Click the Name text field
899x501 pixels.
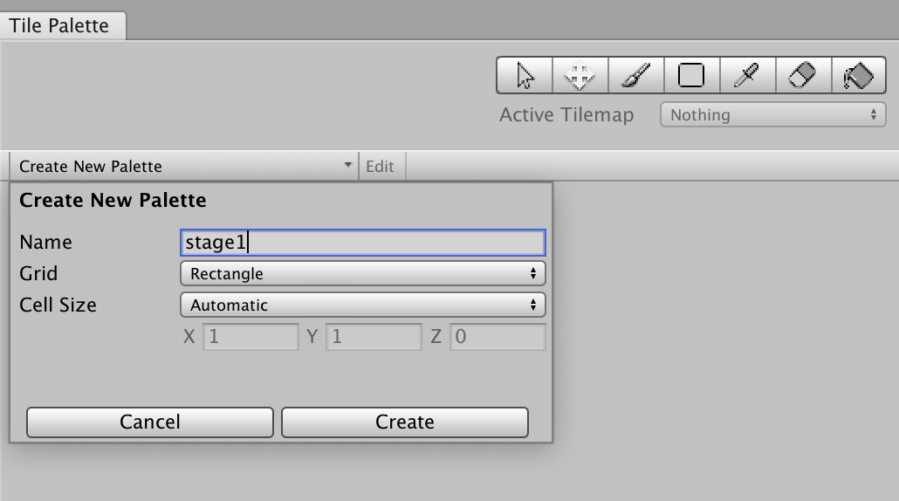(362, 242)
